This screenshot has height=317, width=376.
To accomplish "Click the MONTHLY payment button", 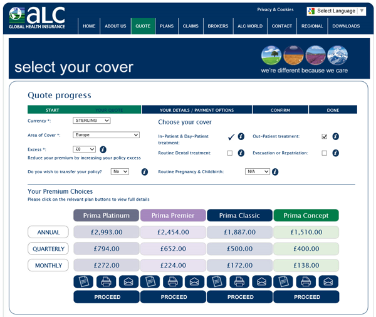I will [x=48, y=265].
